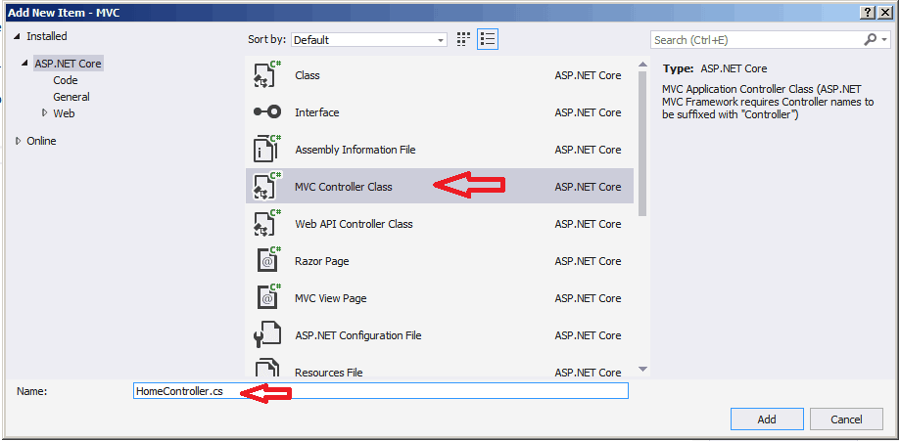Switch to medium icons grid view
The height and width of the screenshot is (441, 900).
click(463, 39)
